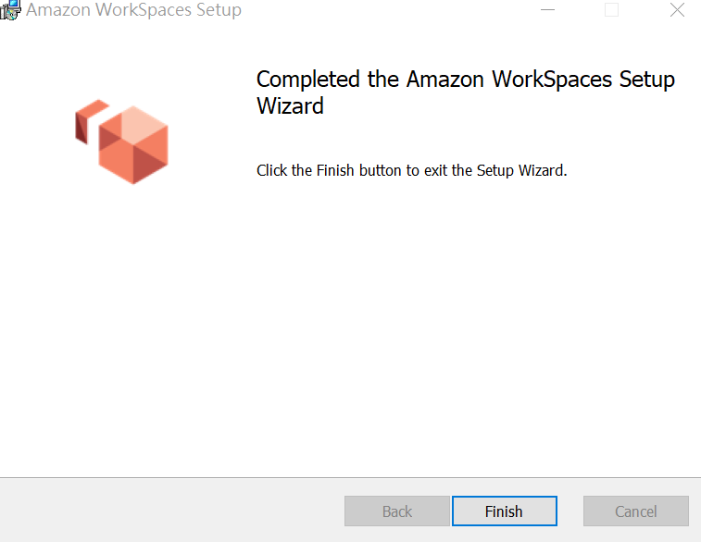Minimize the setup wizard window
The image size is (701, 542).
click(548, 11)
